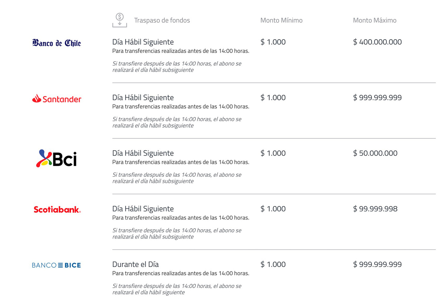
Task: Click the Scotiabank logo
Action: [x=57, y=210]
